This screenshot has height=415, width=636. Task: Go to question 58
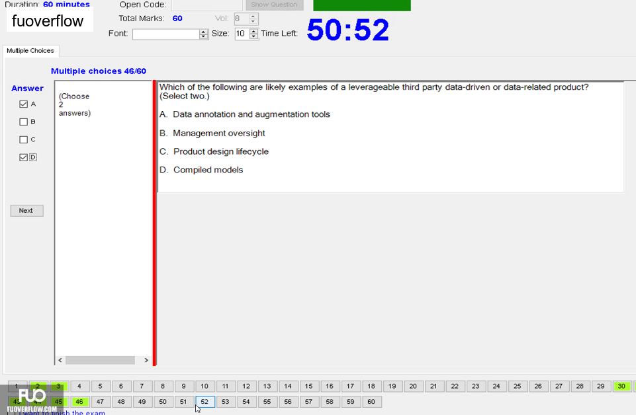click(x=330, y=402)
